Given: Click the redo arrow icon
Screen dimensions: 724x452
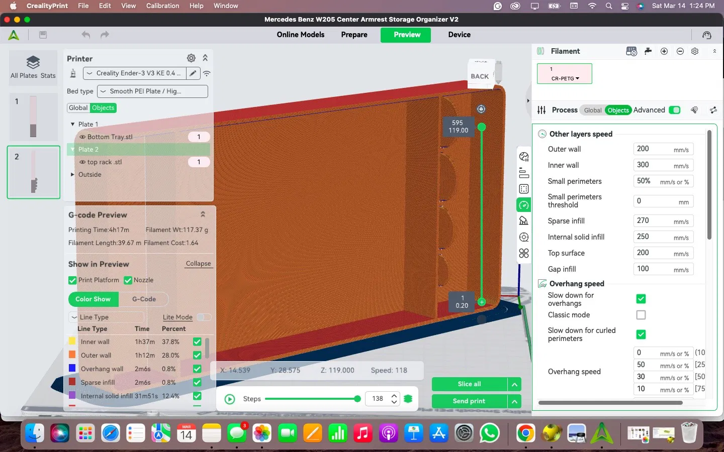Looking at the screenshot, I should pos(105,35).
